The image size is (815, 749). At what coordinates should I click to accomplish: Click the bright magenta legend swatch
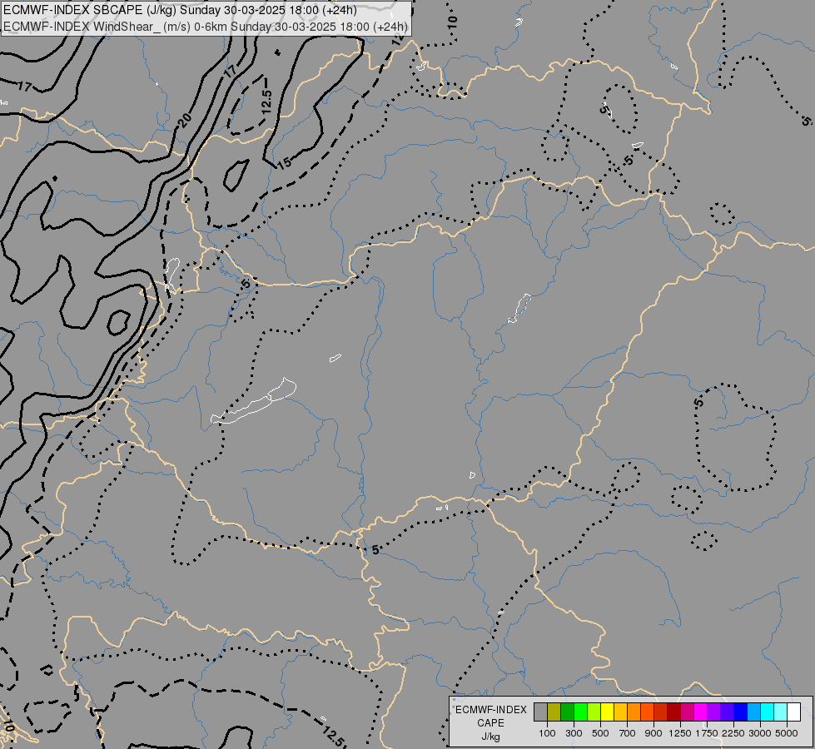(700, 712)
